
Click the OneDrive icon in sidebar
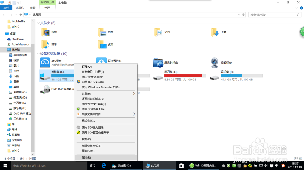point(9,39)
